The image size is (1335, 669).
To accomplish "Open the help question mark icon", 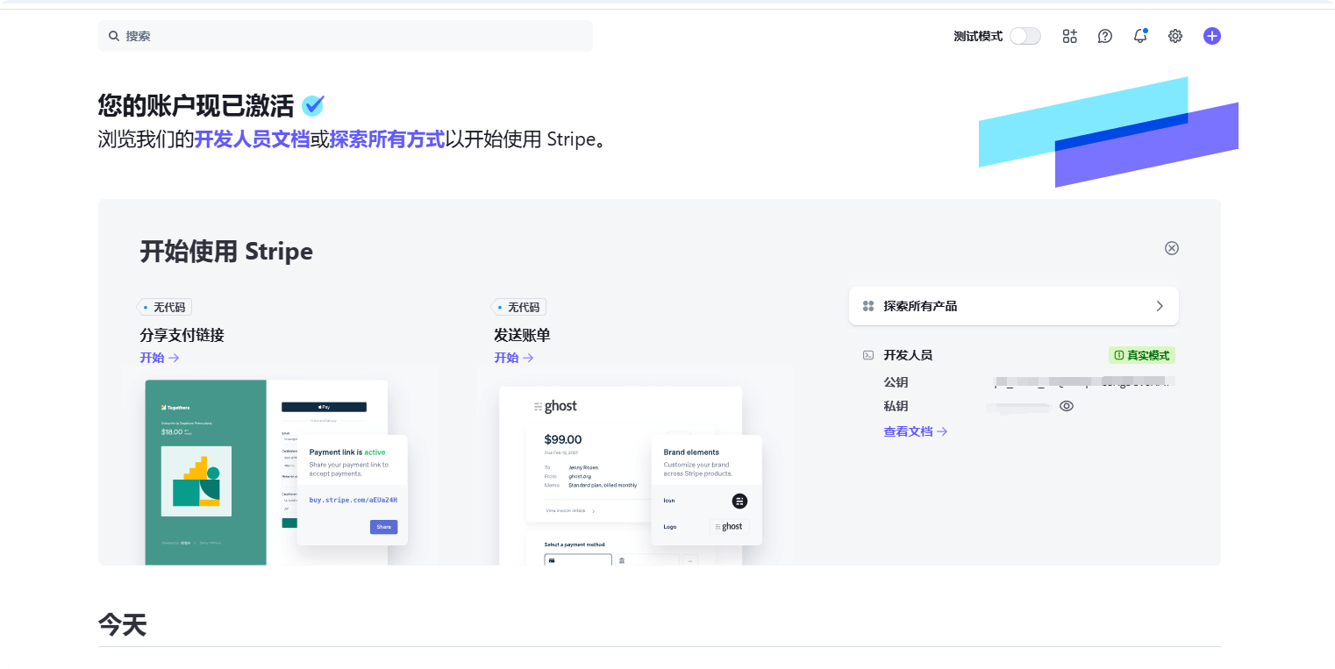I will click(x=1104, y=36).
